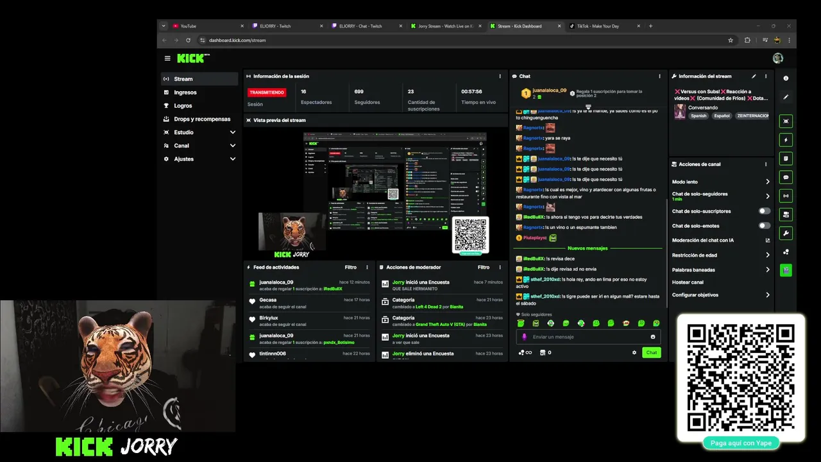Toggle stream preview widget icon in right sidebar

(x=786, y=121)
